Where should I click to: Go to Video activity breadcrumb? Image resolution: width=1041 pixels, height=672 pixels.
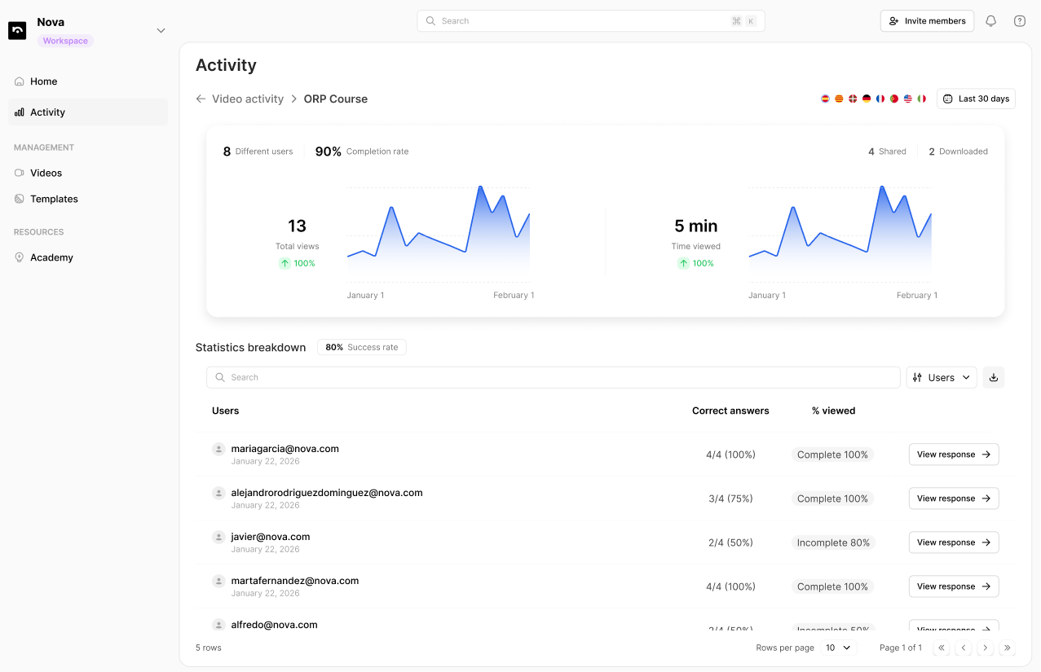248,99
